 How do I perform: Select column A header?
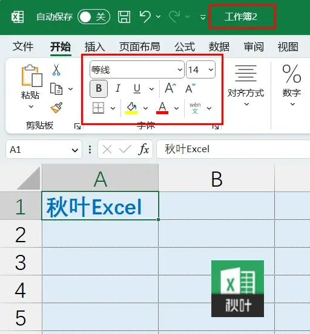tap(101, 178)
